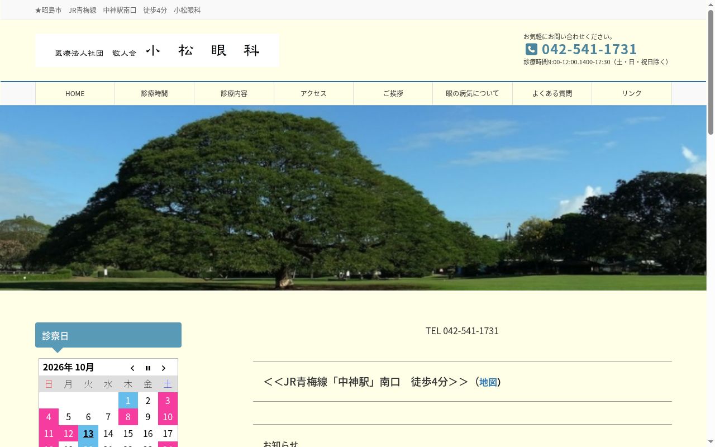Click the tree hero banner image
The image size is (715, 447).
[x=353, y=198]
